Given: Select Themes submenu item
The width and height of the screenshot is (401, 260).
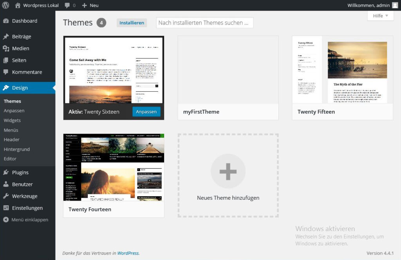Looking at the screenshot, I should pyautogui.click(x=12, y=101).
